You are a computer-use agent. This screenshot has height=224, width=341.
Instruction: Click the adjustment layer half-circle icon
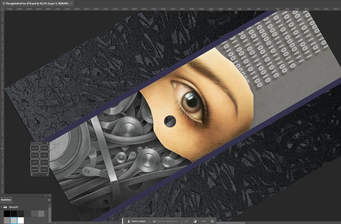pyautogui.click(x=195, y=221)
